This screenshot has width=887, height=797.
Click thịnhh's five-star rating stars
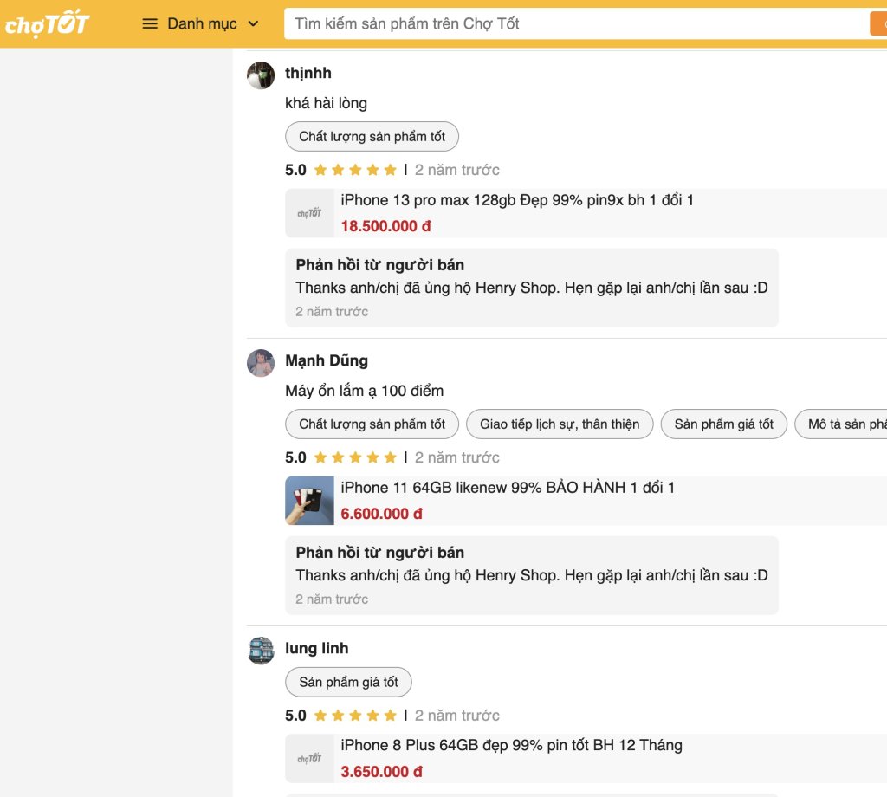pos(355,170)
